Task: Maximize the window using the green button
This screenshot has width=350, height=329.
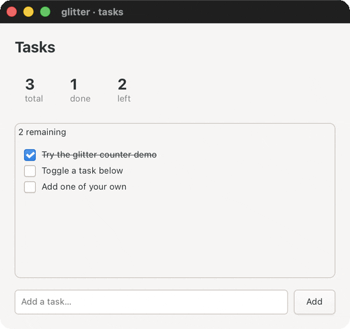Action: [x=45, y=12]
